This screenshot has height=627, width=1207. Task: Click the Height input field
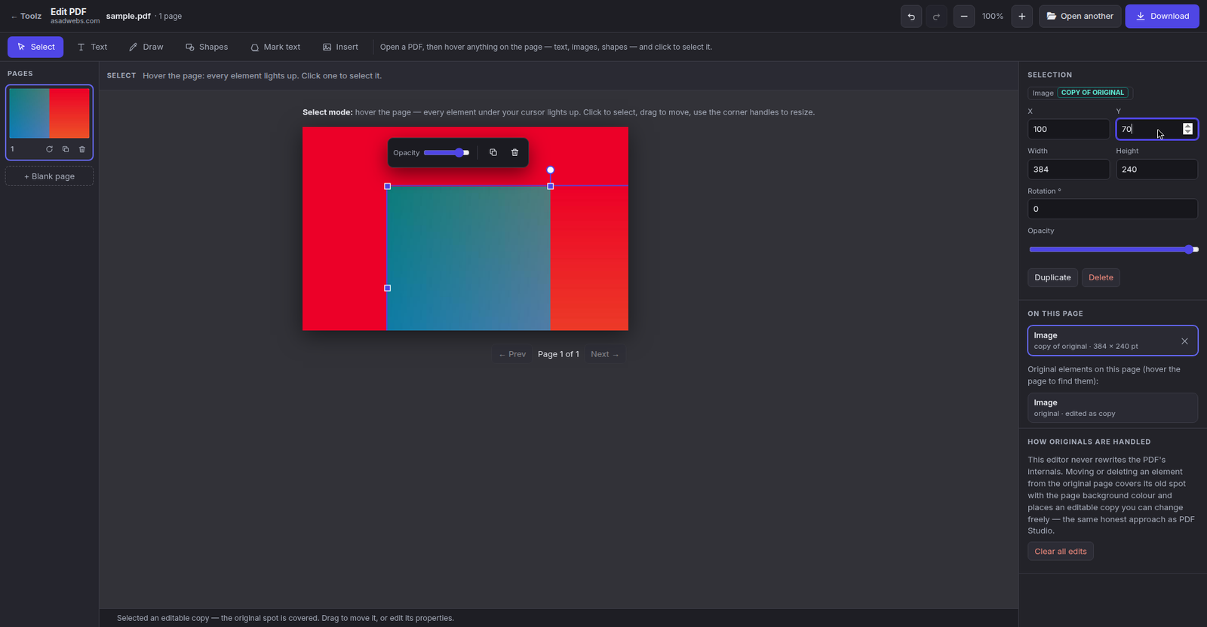click(1156, 170)
